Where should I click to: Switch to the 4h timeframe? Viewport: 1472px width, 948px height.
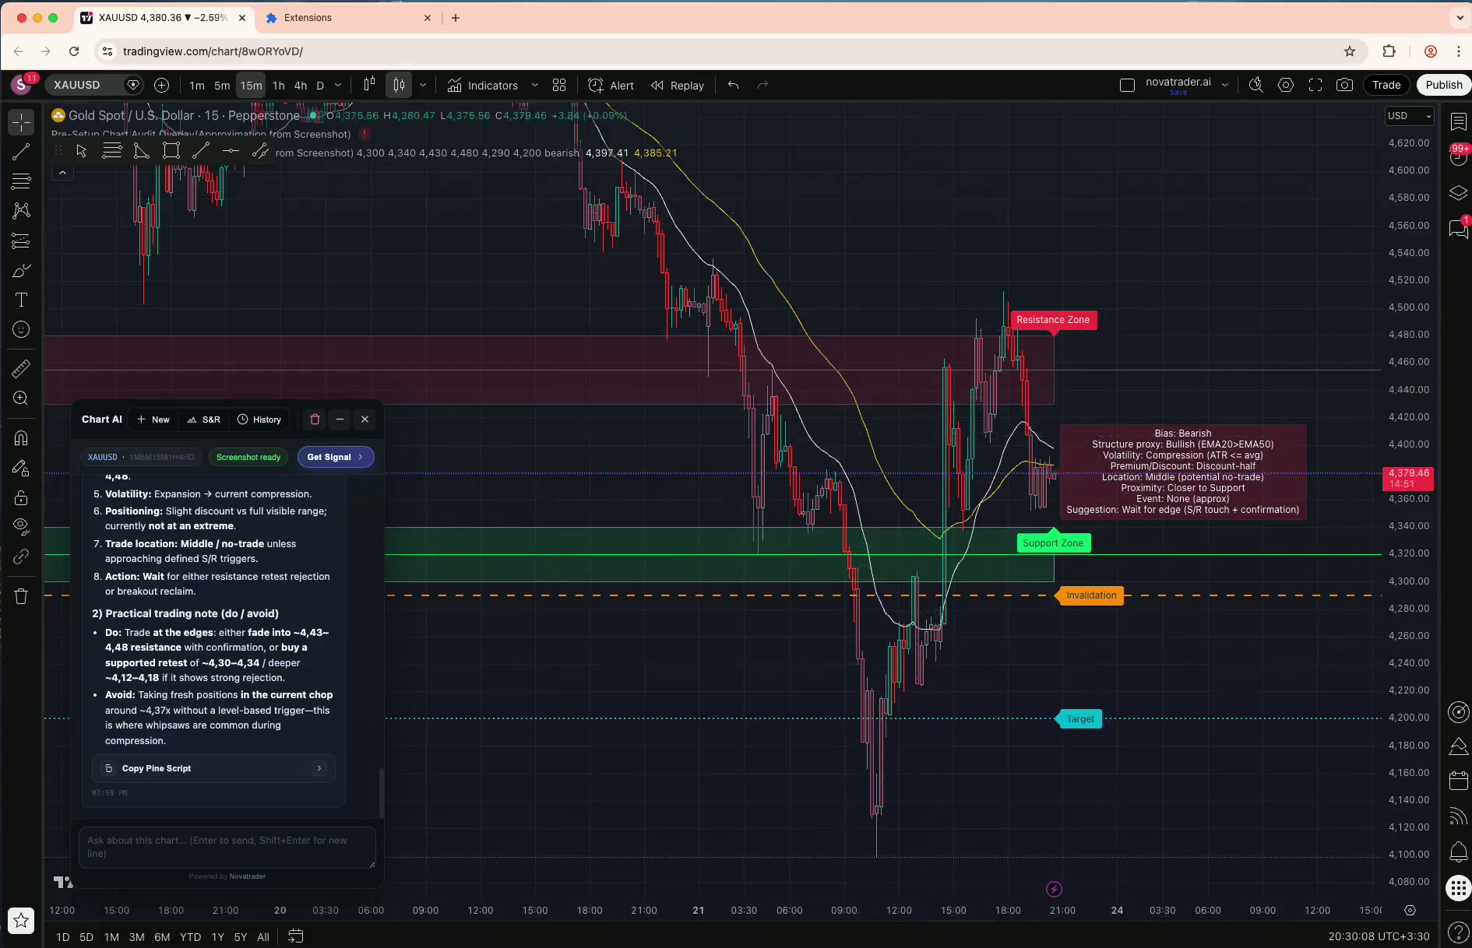click(x=301, y=86)
